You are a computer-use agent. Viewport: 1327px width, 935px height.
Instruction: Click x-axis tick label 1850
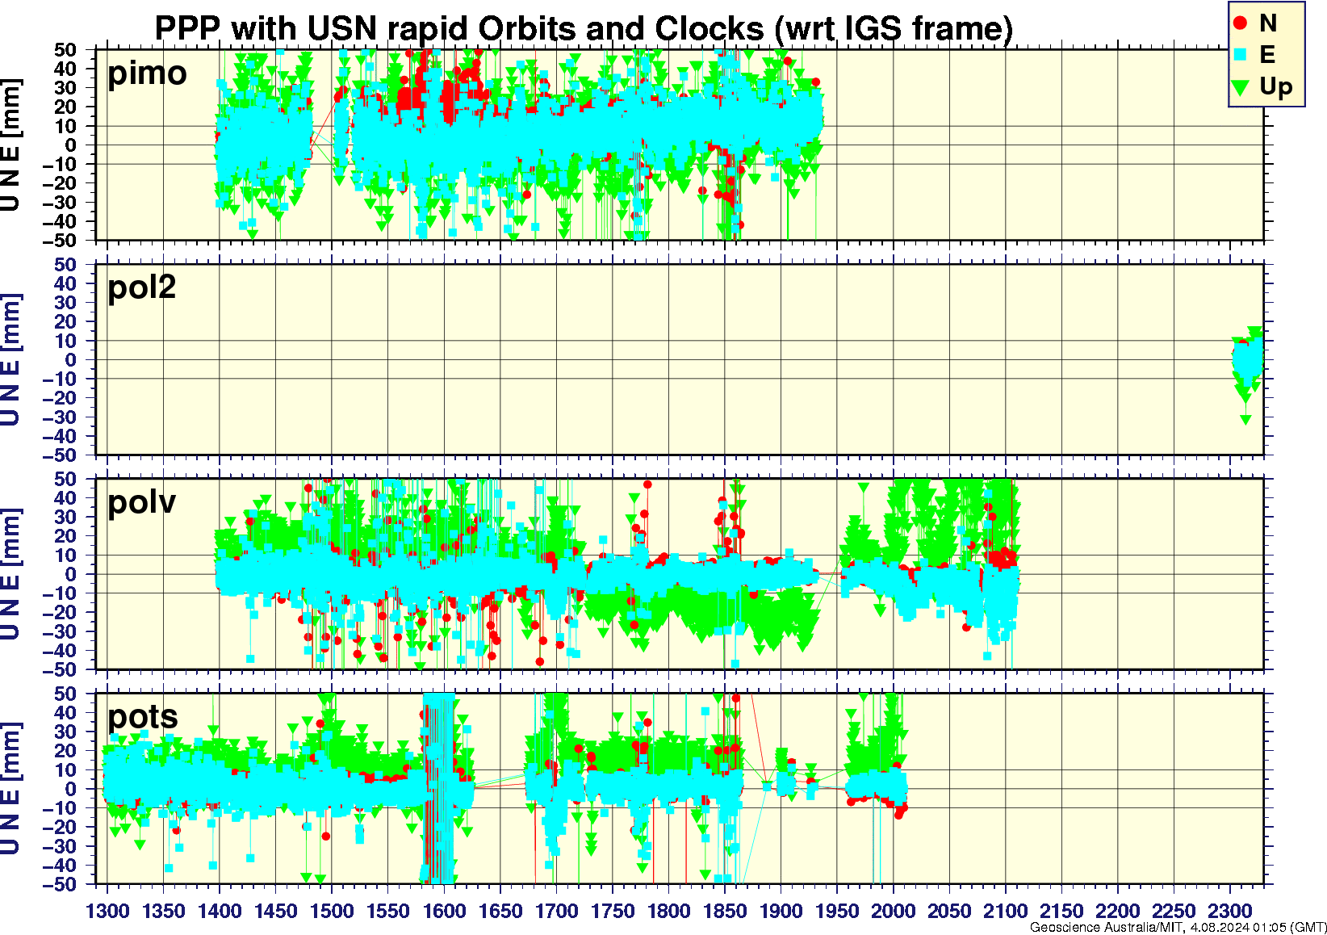[x=725, y=911]
